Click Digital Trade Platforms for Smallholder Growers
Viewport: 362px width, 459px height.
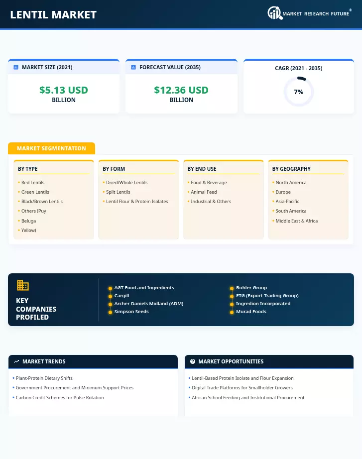(242, 388)
